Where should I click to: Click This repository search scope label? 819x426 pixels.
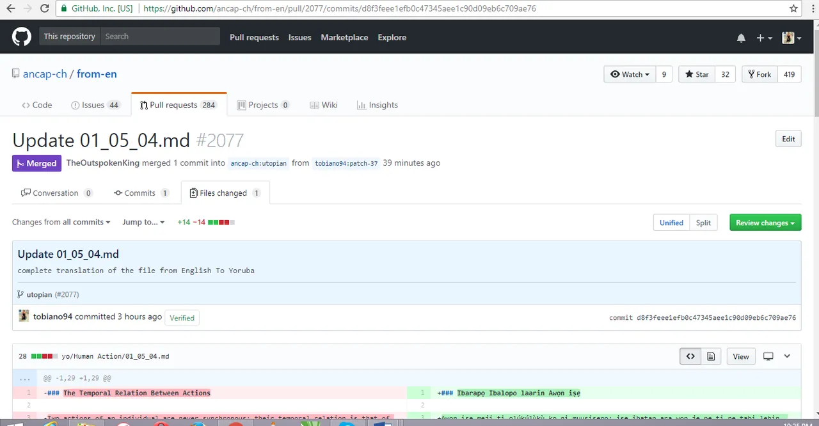click(x=69, y=36)
